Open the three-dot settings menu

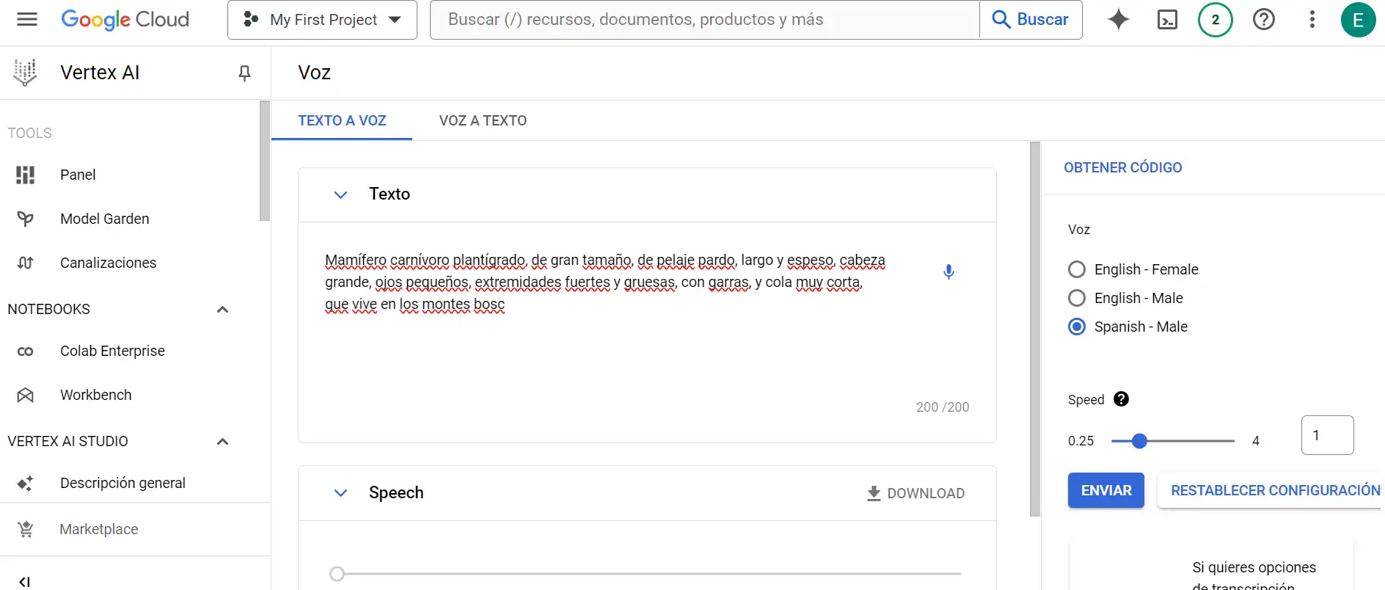tap(1312, 19)
